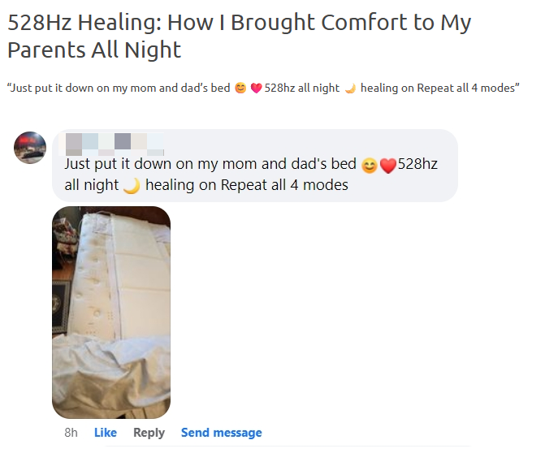Click the '528Hz Healing' article title heading
Image resolution: width=545 pixels, height=453 pixels.
pyautogui.click(x=239, y=36)
